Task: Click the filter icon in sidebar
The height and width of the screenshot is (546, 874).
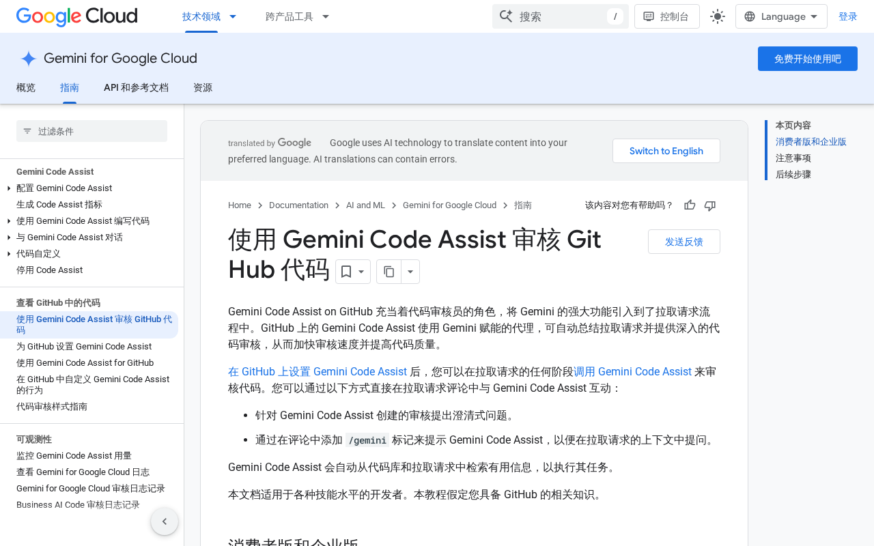Action: [27, 131]
